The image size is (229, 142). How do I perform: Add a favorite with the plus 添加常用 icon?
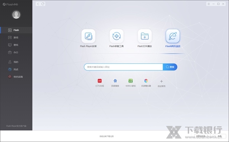tap(161, 83)
